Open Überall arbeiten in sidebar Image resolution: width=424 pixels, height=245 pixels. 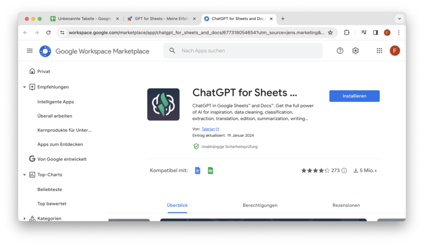click(55, 116)
